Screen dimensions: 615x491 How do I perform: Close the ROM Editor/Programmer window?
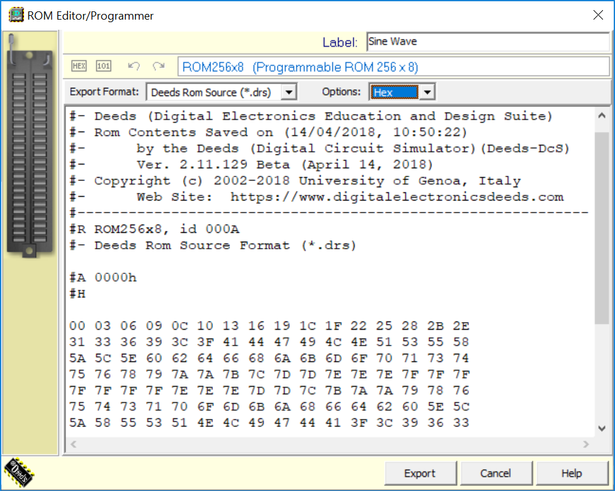point(598,15)
